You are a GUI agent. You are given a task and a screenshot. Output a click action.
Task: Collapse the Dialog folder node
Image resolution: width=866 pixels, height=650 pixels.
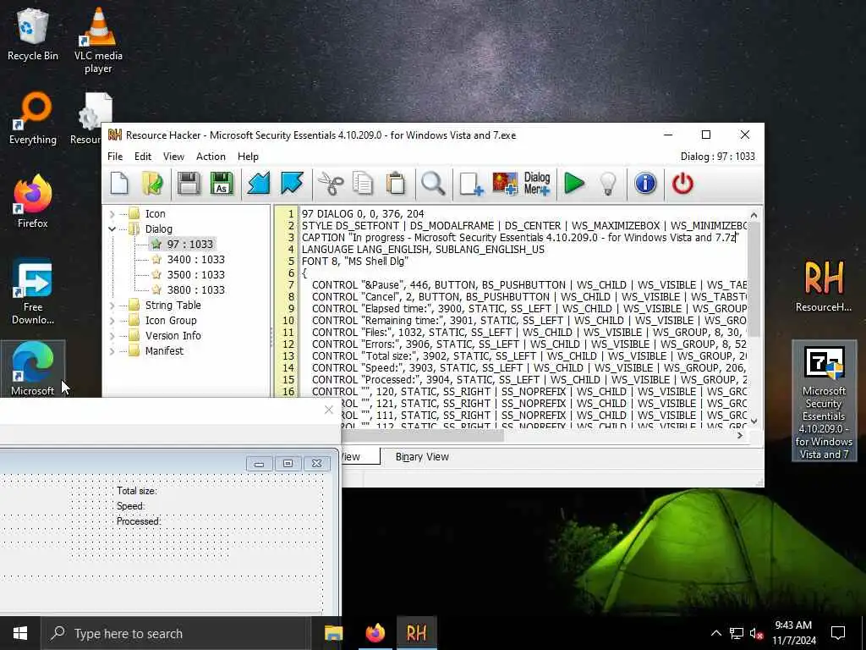click(x=112, y=229)
